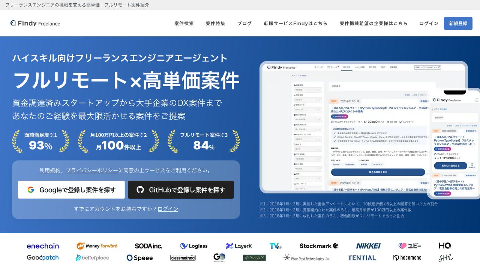Open 案件特集 in the navigation
Screen dimensions: 480x268
tap(216, 23)
